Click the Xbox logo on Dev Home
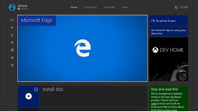This screenshot has width=198, height=111. [155, 50]
